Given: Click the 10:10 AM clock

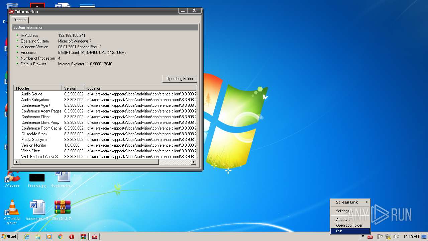Looking at the screenshot, I should pos(411,237).
